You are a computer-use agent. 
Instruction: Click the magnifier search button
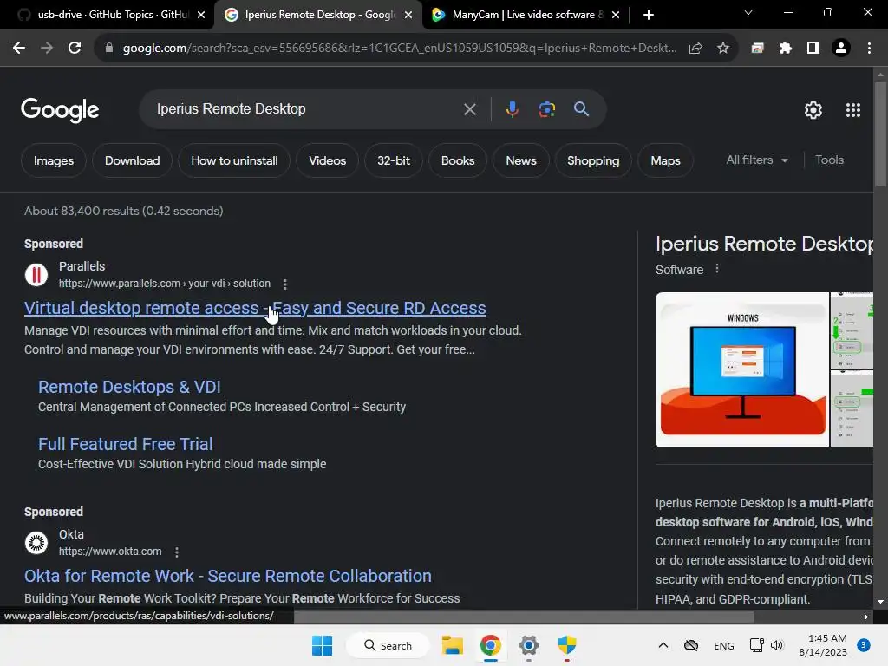pos(581,108)
